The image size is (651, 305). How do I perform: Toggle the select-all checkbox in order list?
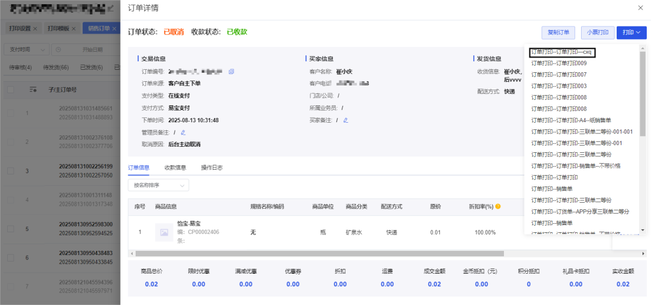click(x=11, y=90)
